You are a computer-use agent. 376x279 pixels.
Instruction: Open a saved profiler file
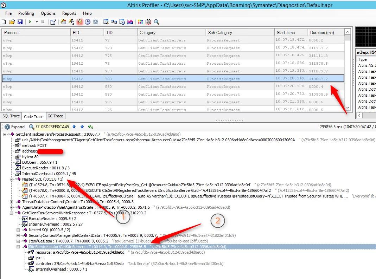pos(12,22)
